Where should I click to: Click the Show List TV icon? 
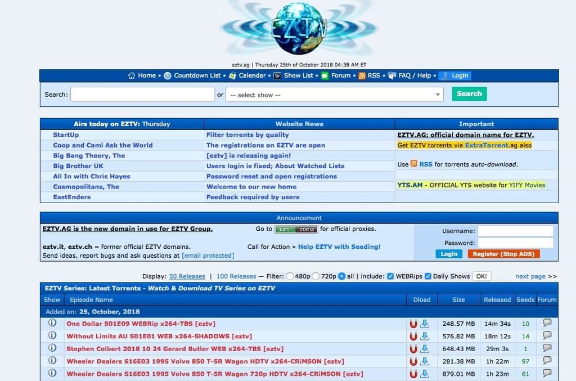[x=278, y=75]
